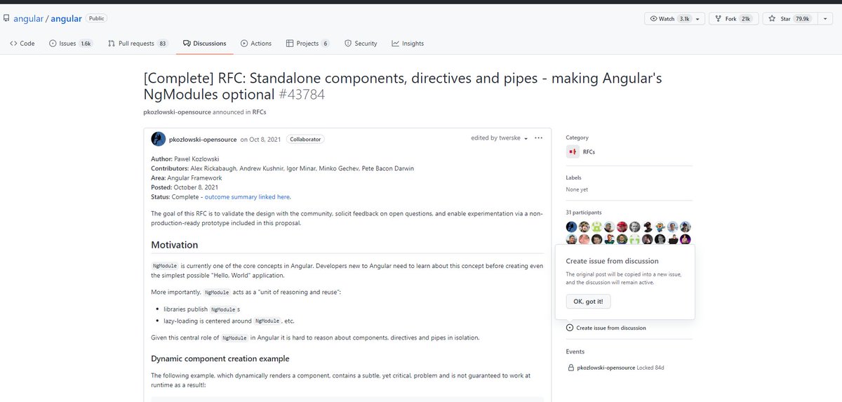Image resolution: width=842 pixels, height=402 pixels.
Task: Click the fork icon on Fork button
Action: click(x=718, y=19)
